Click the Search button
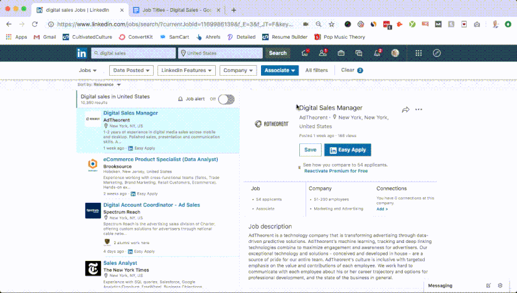 (x=277, y=53)
